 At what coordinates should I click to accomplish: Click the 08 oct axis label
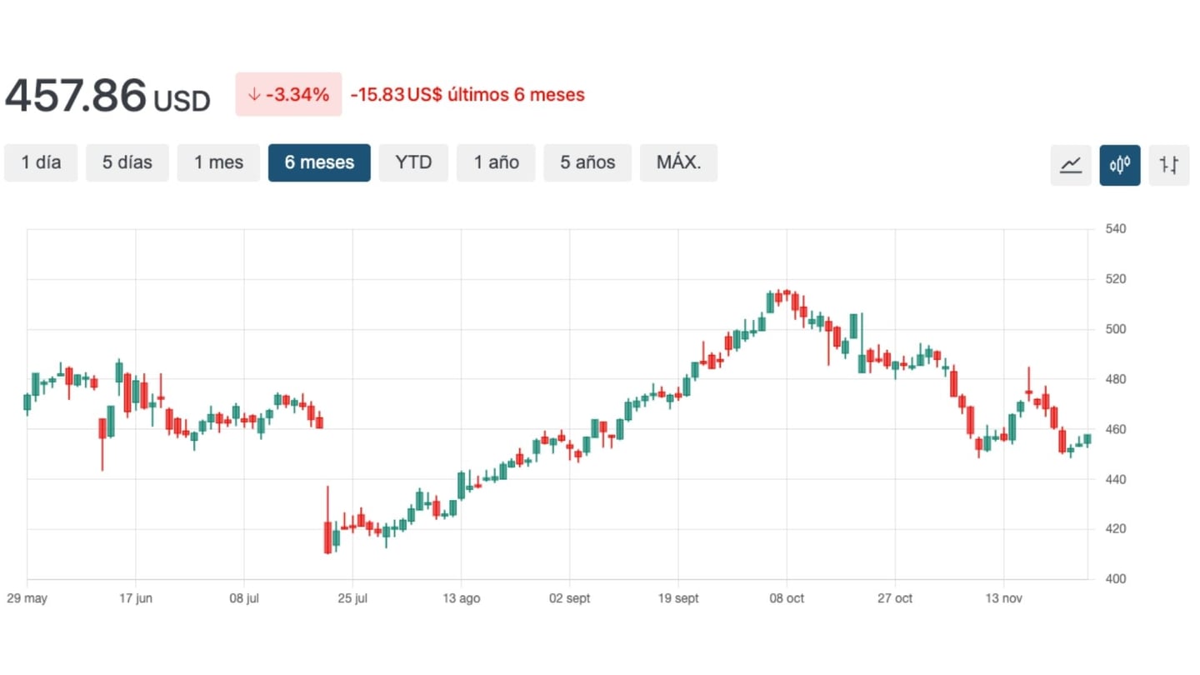[786, 598]
